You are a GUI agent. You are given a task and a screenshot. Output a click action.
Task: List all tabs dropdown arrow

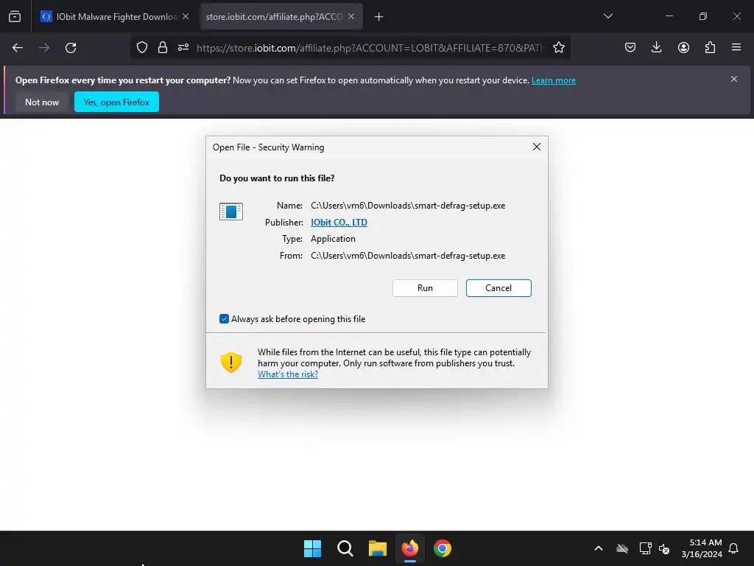click(x=607, y=16)
